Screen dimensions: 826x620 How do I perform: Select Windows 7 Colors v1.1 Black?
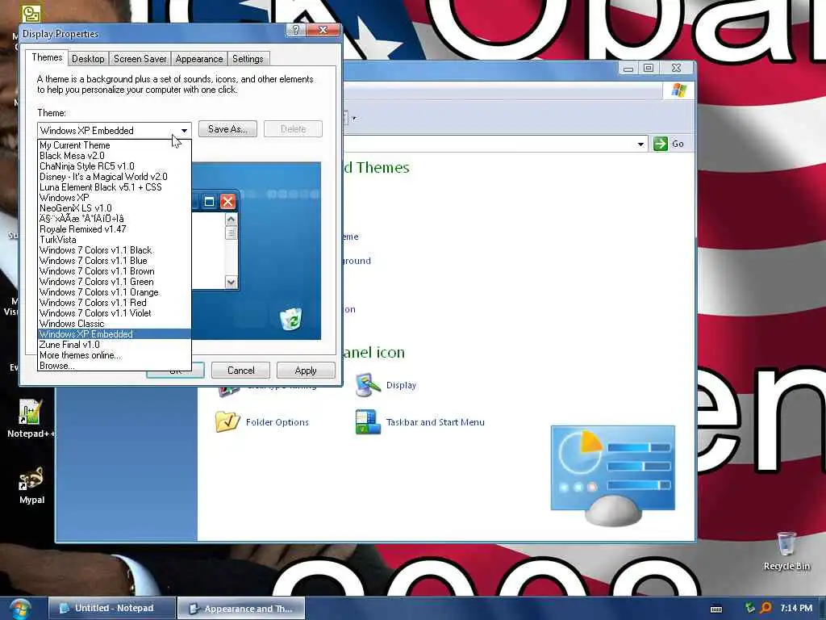pyautogui.click(x=115, y=250)
